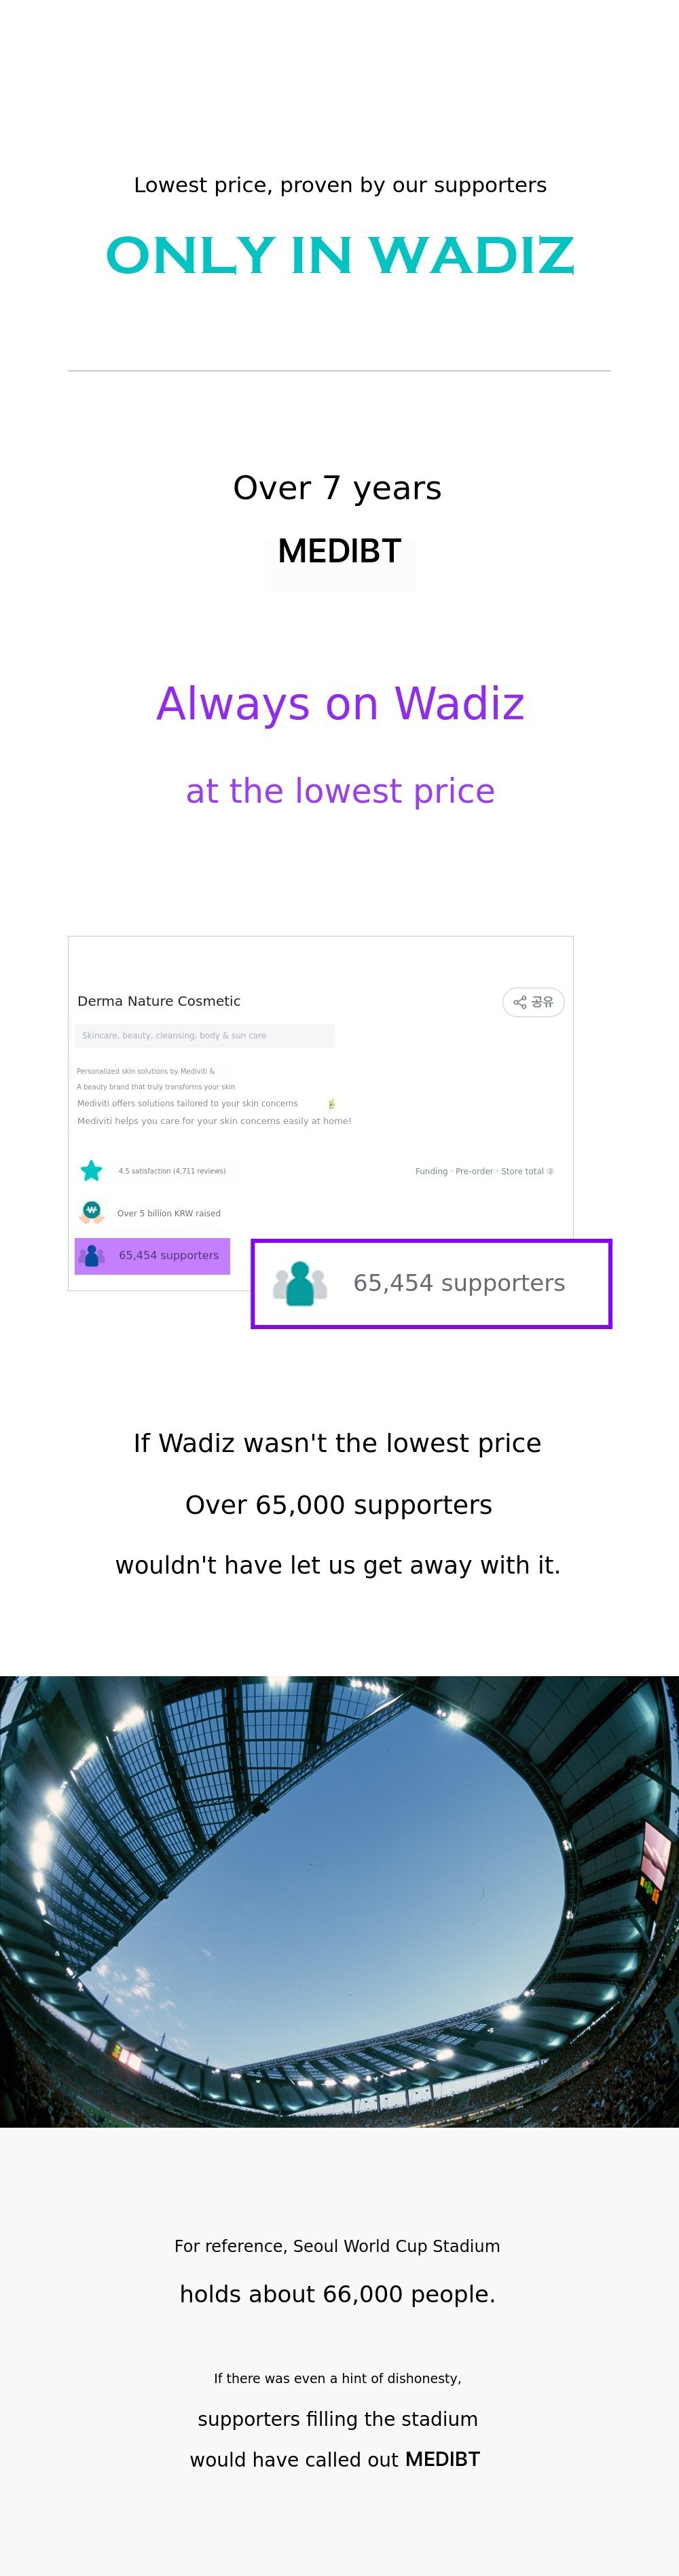
Task: Click the Seoul World Cup Stadium photo
Action: pyautogui.click(x=340, y=1900)
